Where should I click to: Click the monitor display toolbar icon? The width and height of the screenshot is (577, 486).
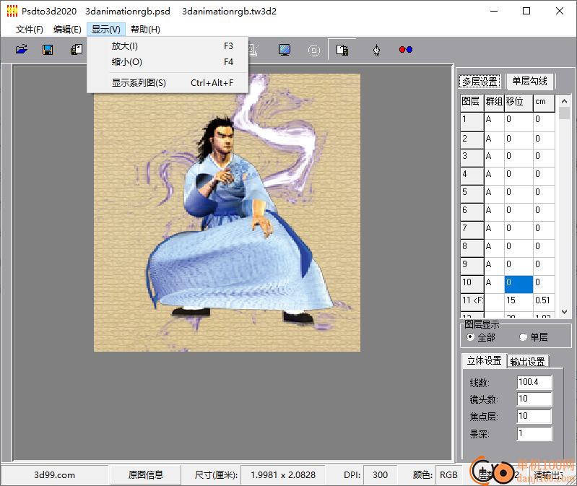[285, 50]
